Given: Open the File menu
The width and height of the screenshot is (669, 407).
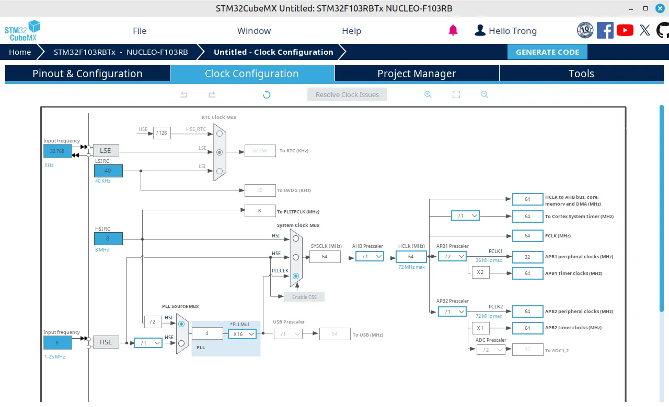Looking at the screenshot, I should click(140, 31).
